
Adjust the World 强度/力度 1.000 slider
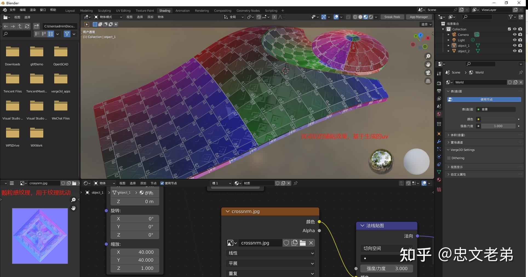point(498,126)
